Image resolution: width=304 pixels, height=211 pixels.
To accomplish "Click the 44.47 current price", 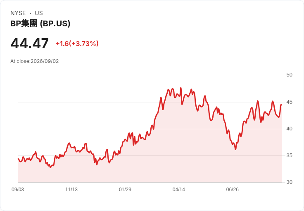I will (x=29, y=44).
